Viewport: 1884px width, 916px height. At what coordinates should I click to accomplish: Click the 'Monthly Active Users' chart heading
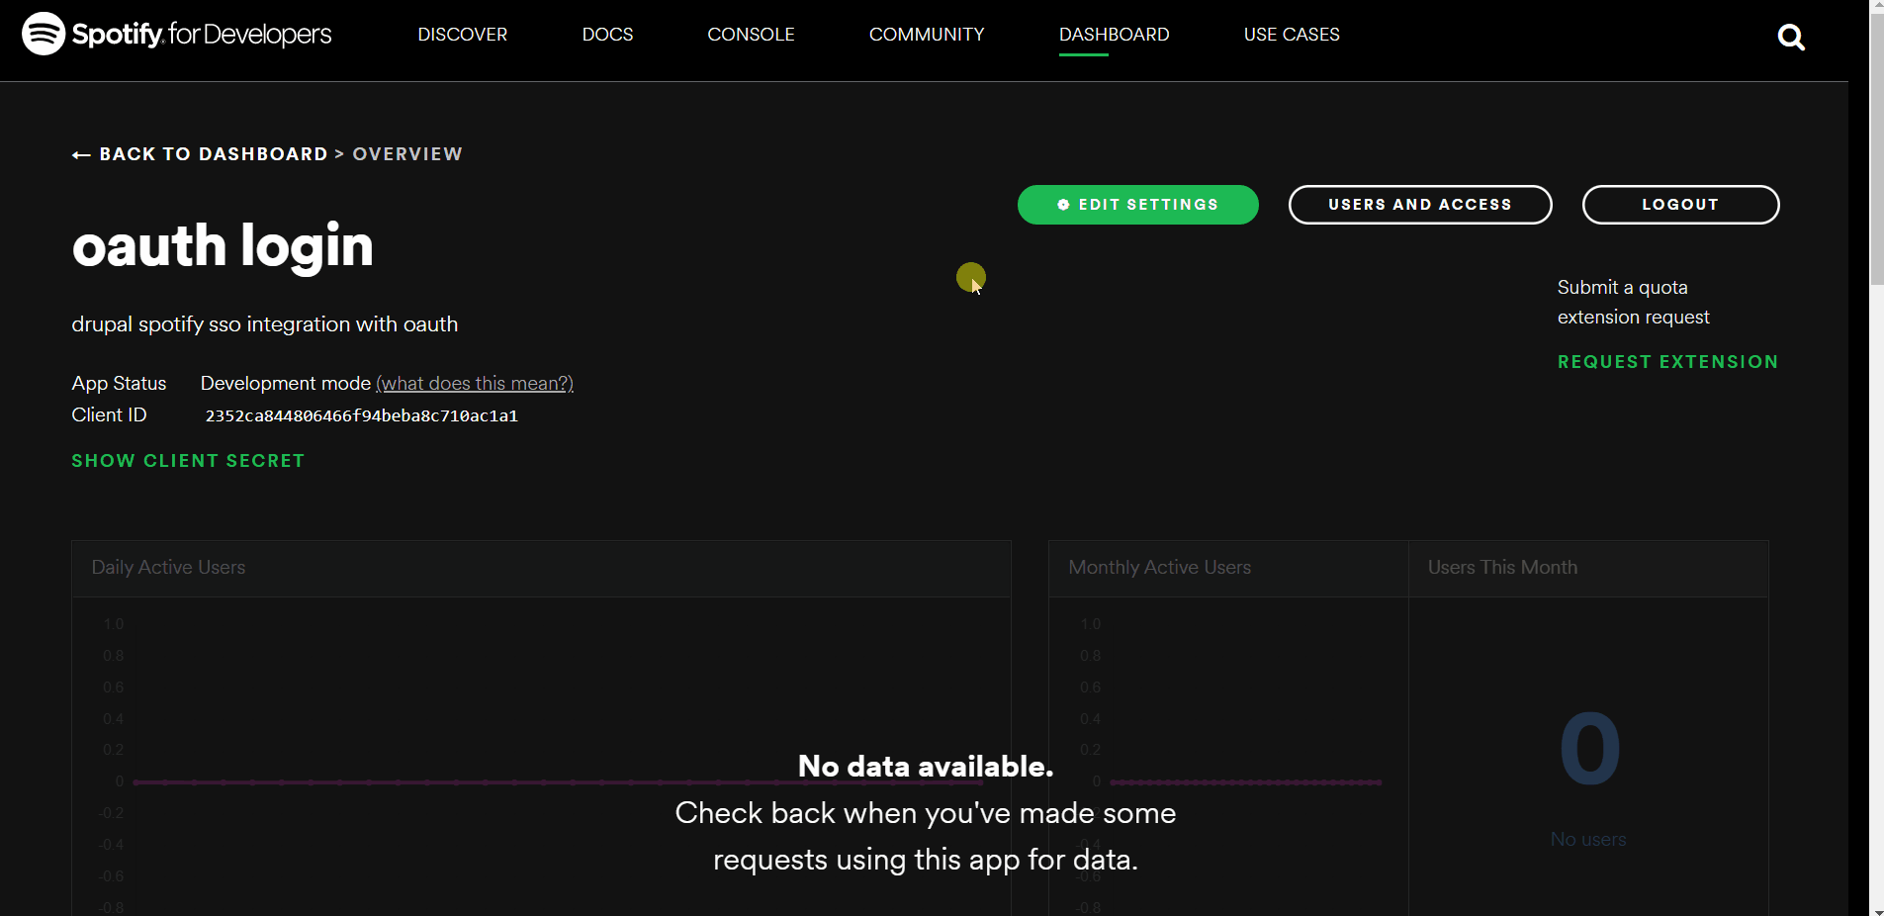pyautogui.click(x=1160, y=568)
